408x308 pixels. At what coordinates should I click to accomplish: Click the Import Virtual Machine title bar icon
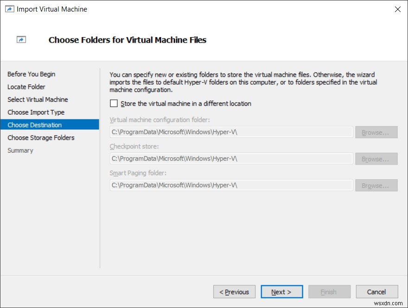pos(9,9)
